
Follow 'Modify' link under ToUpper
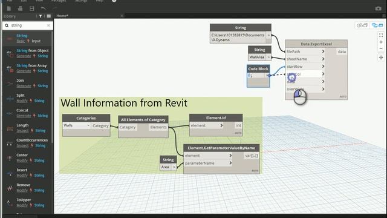[22, 205]
